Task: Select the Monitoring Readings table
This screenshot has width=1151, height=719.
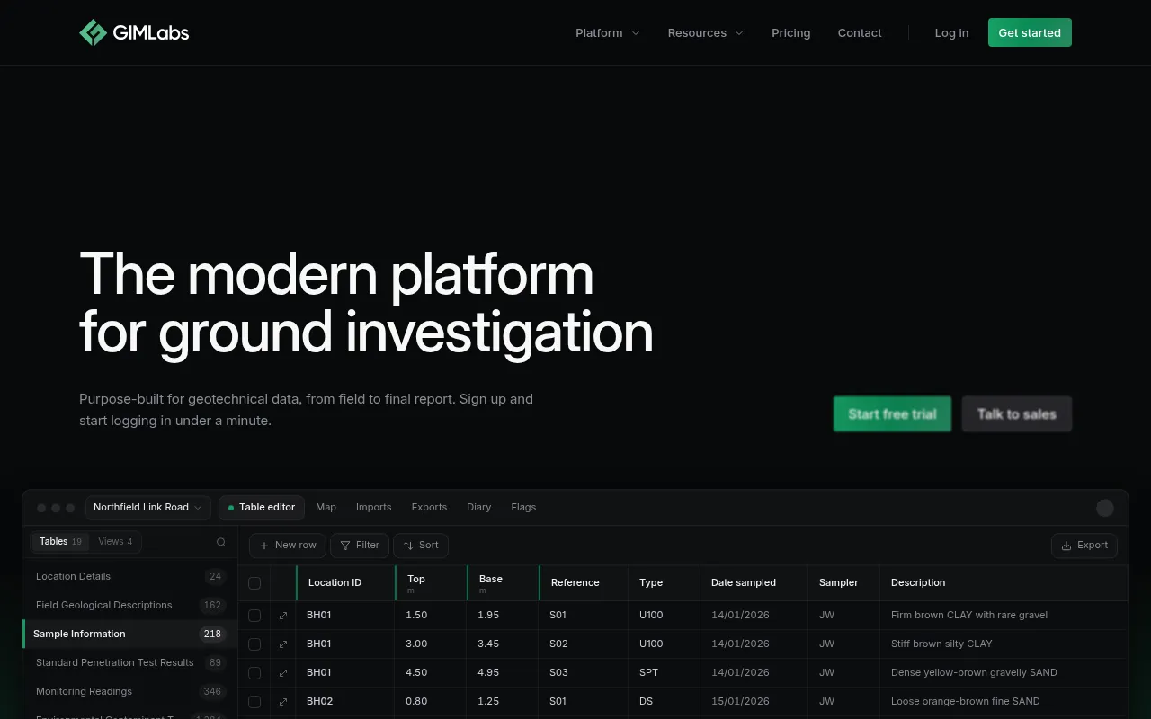Action: (x=129, y=692)
